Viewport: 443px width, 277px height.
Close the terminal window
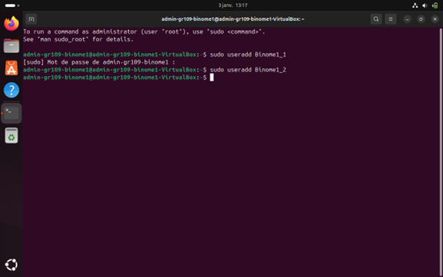(435, 19)
